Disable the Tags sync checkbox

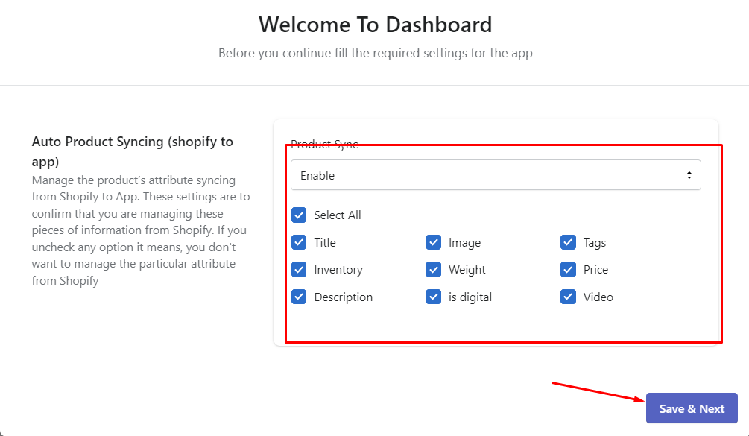coord(568,242)
